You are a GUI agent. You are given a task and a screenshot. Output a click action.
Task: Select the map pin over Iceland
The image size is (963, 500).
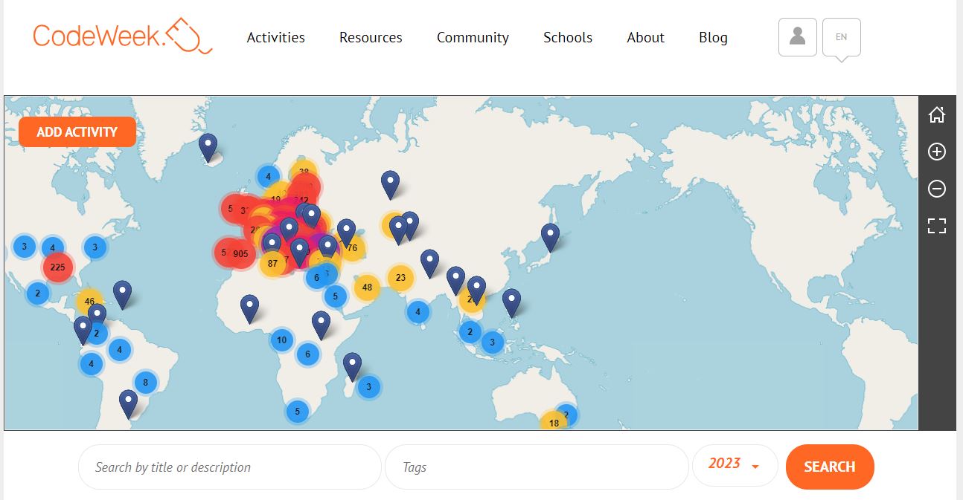(x=208, y=146)
